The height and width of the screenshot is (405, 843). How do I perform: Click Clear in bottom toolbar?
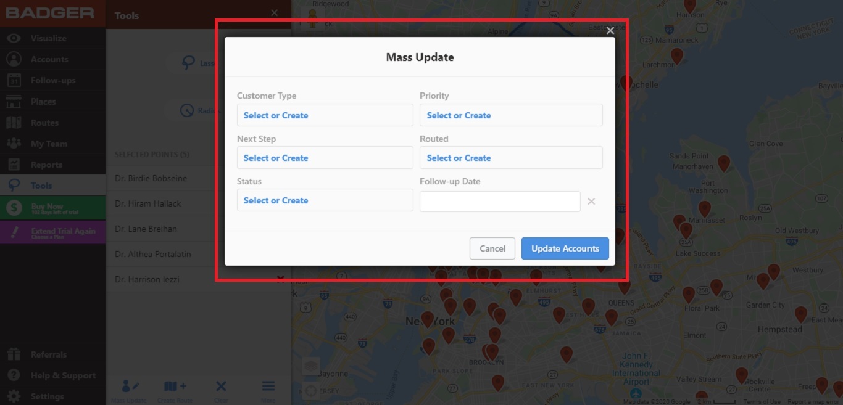point(221,391)
